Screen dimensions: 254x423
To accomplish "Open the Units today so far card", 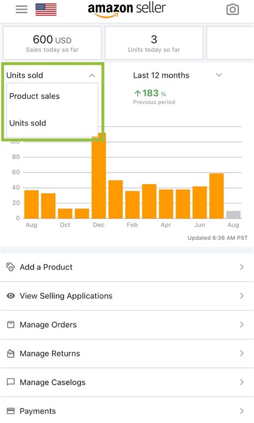I will pos(154,43).
